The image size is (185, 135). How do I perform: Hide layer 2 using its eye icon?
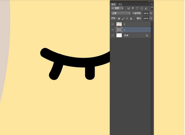pos(113,24)
